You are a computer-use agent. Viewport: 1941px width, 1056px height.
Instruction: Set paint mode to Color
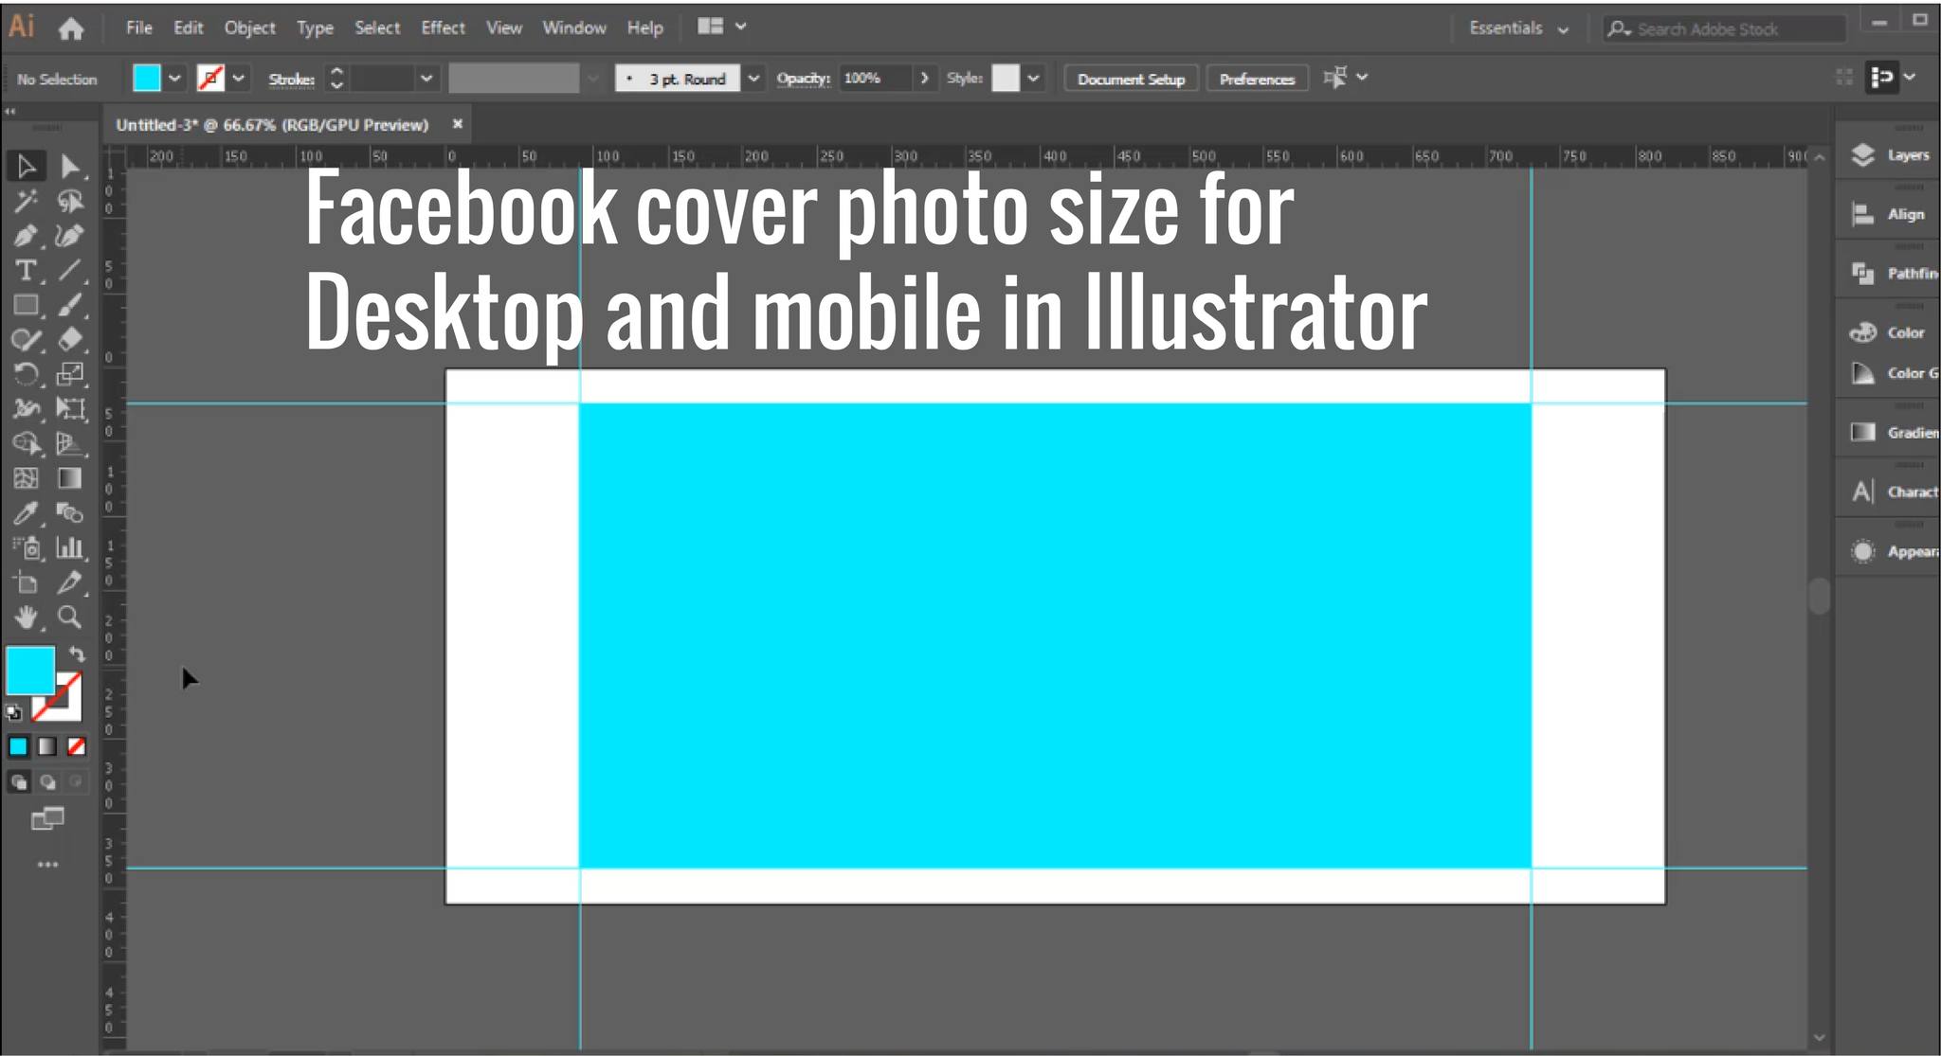(x=18, y=746)
